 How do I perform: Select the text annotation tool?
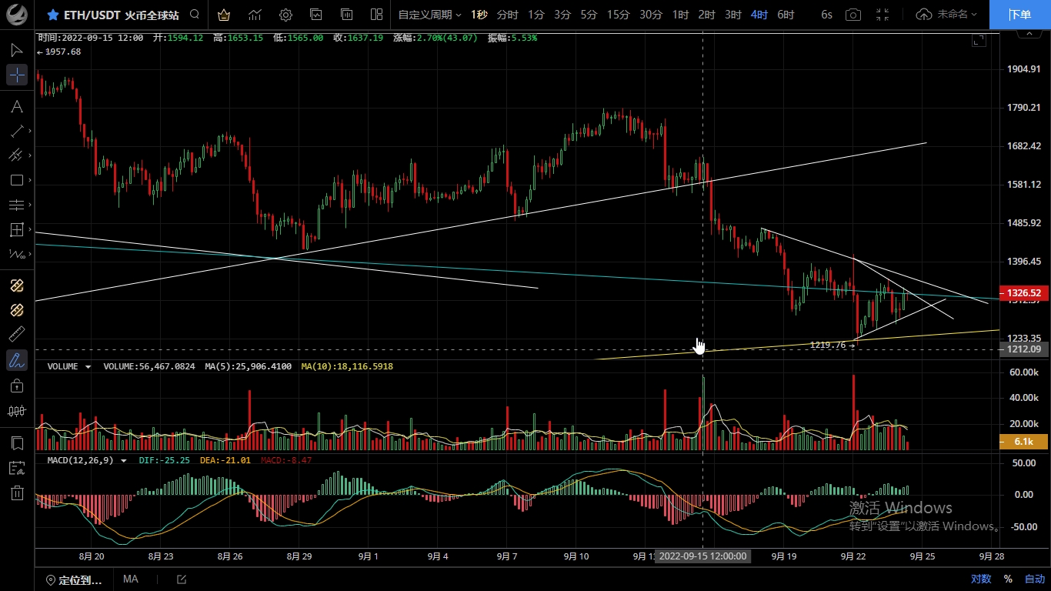pos(17,107)
